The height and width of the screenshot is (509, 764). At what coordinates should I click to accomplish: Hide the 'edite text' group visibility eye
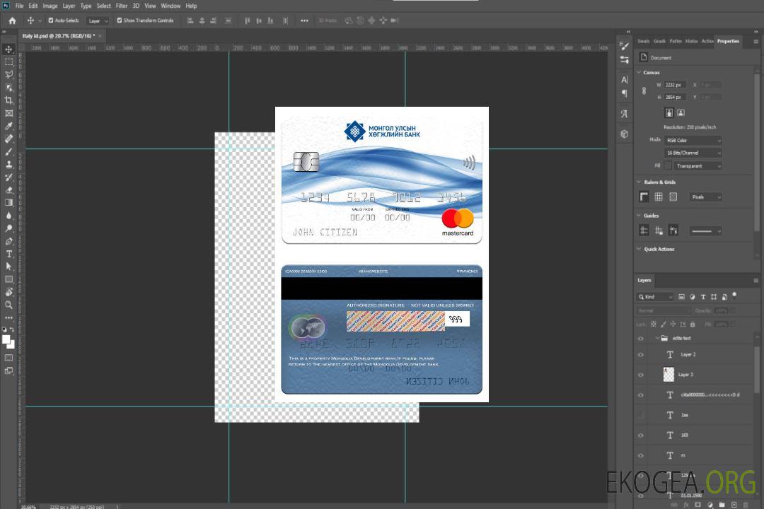(641, 339)
